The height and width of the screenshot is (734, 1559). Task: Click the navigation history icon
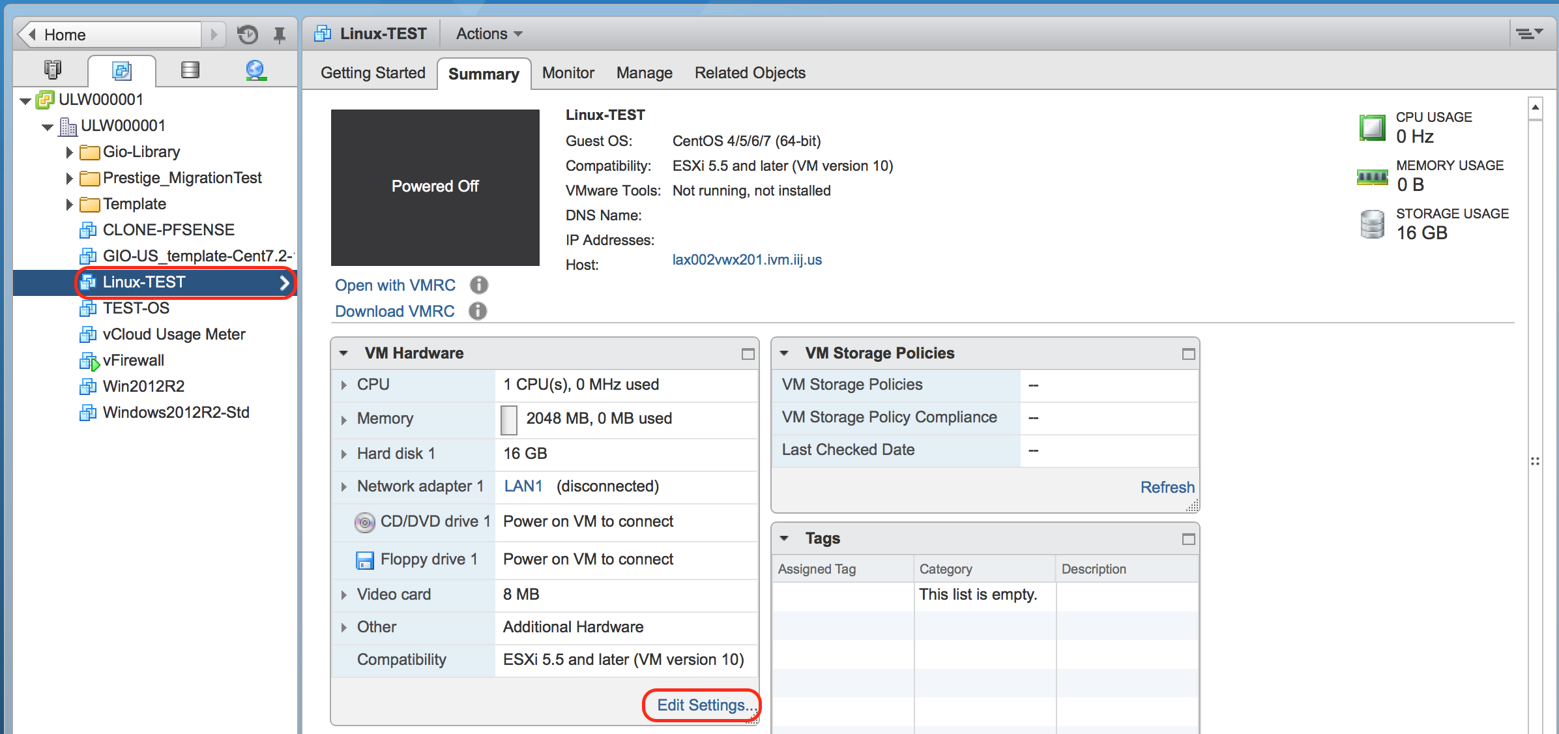[x=247, y=35]
